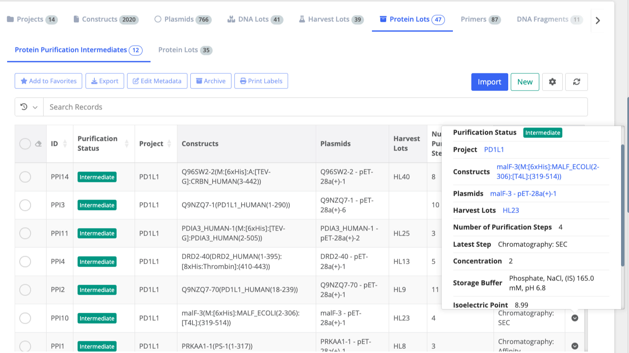This screenshot has height=353, width=629.
Task: Click inside the Search Records field
Action: (168, 107)
